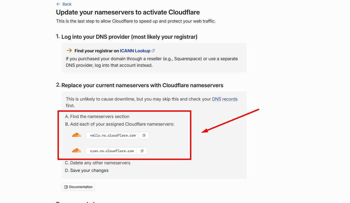Click the book icon in Documentation button
This screenshot has height=203, width=350.
(x=66, y=187)
